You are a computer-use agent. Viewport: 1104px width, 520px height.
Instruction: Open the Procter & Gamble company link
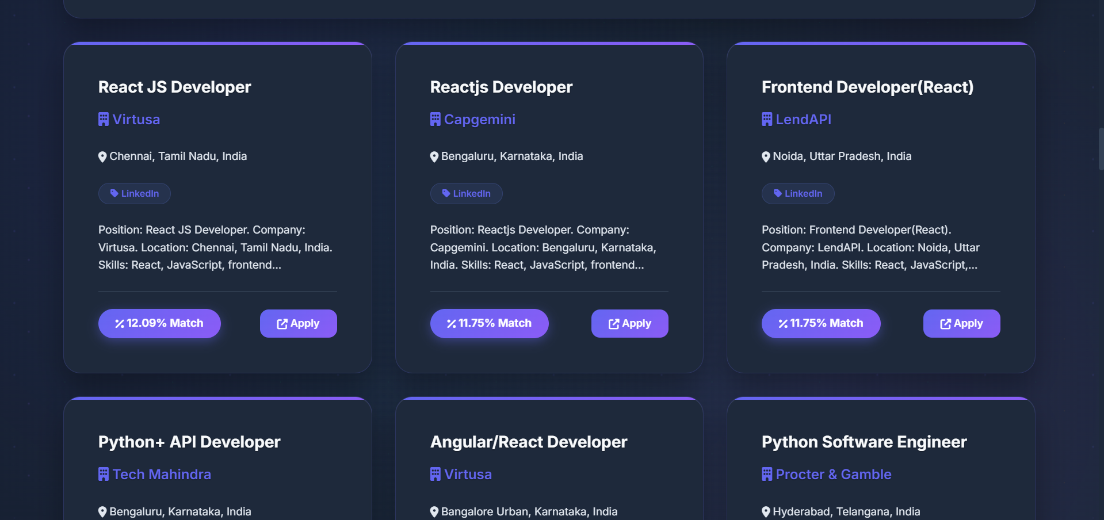pyautogui.click(x=834, y=474)
